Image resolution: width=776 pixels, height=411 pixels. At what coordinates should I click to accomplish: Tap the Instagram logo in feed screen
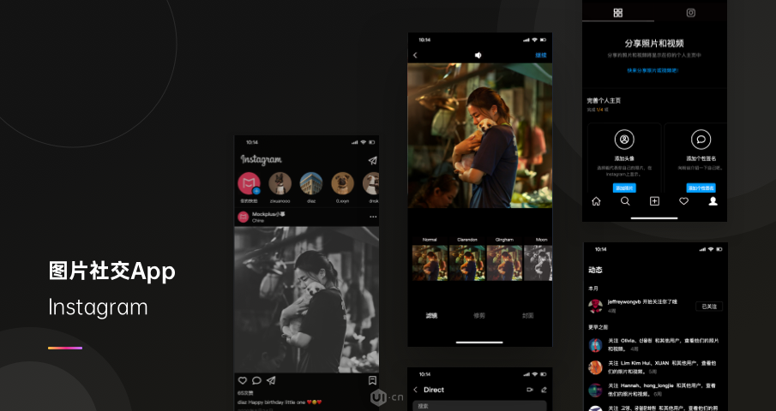261,159
